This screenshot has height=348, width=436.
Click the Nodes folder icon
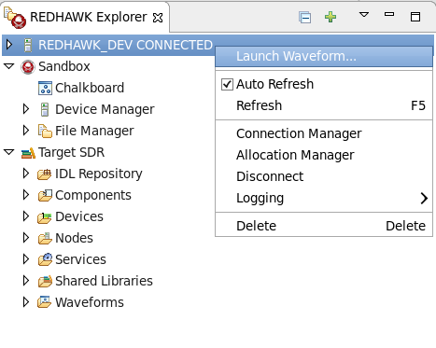45,238
